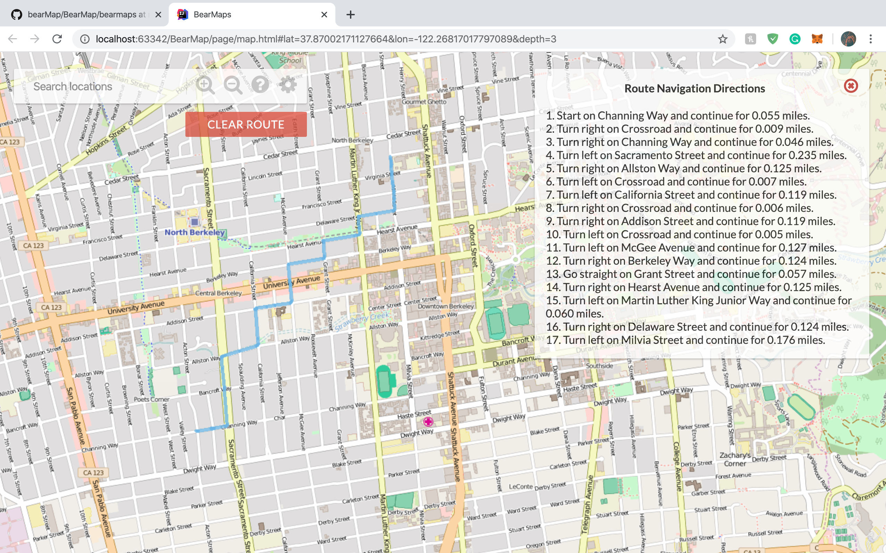Click the Downtown Berkeley map label
The height and width of the screenshot is (553, 886).
(x=445, y=306)
